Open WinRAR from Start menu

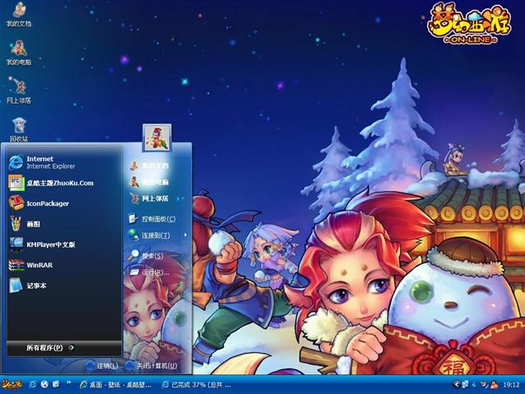click(x=64, y=265)
